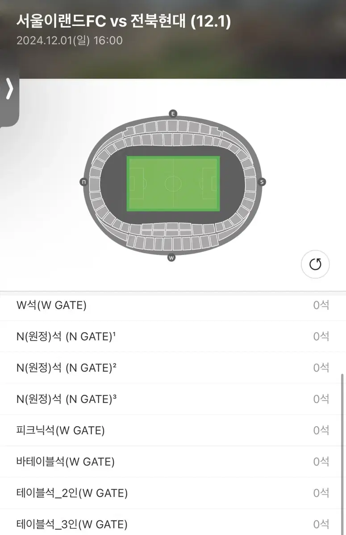Select 테이블석_3인(W GATE) seat option
Viewport: 346px width, 535px height.
tap(173, 523)
